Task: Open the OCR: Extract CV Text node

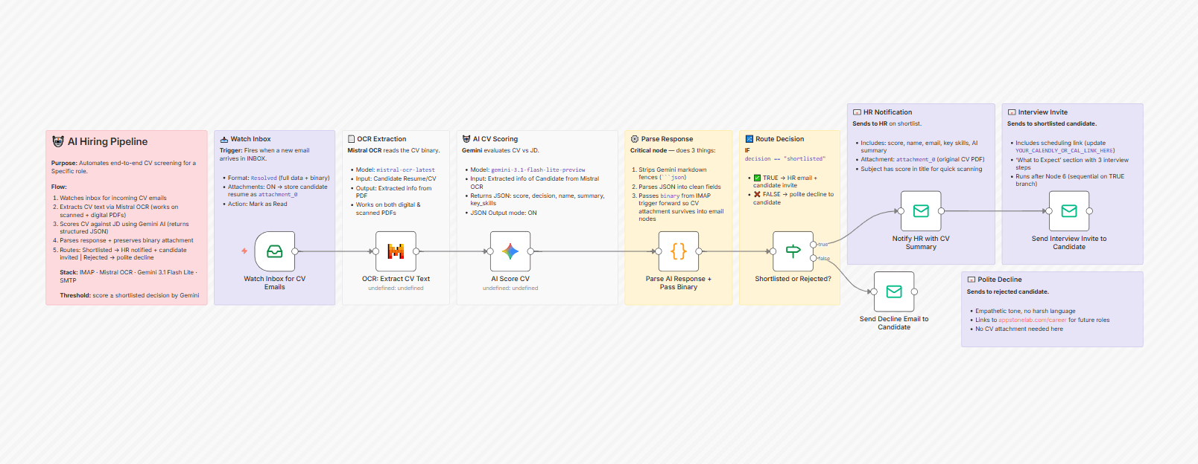Action: [x=396, y=251]
